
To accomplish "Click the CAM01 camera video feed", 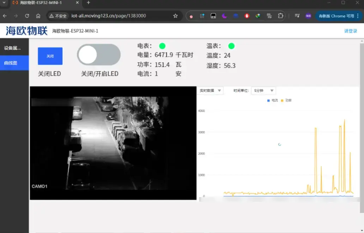I will [113, 143].
